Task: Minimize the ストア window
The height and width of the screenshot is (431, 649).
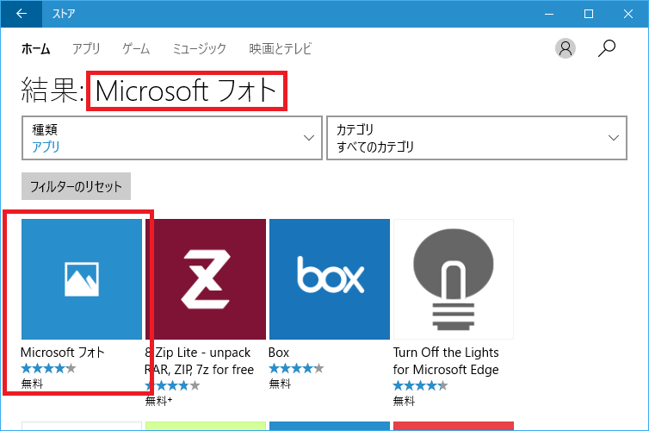Action: [x=549, y=14]
